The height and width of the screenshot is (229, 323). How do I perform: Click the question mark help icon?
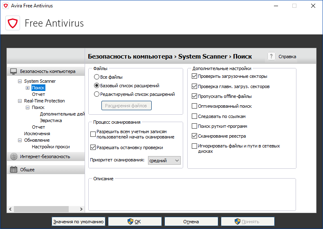tap(271, 56)
